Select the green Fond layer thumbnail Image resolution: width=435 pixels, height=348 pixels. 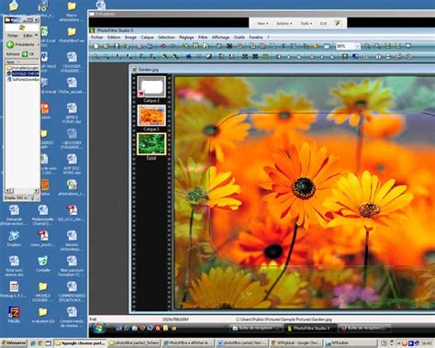[151, 143]
